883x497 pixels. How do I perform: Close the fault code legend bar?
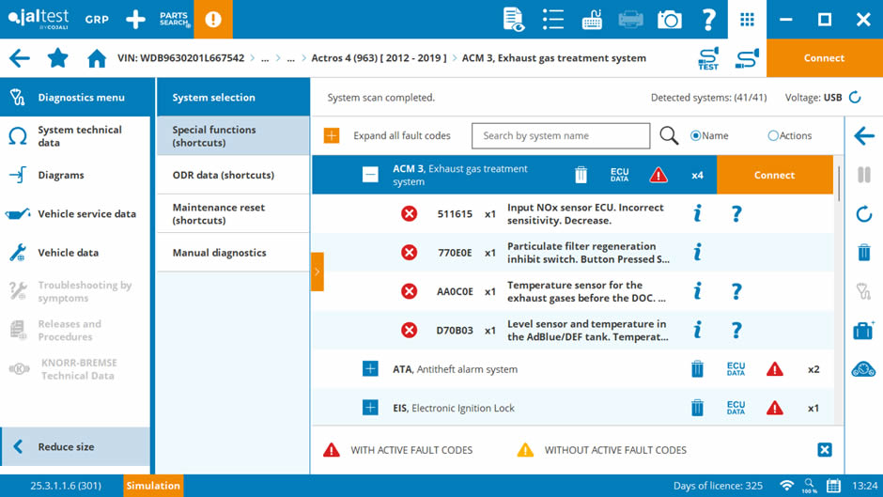pyautogui.click(x=825, y=450)
